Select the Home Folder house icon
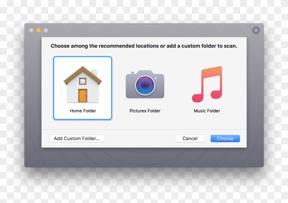The width and height of the screenshot is (288, 203). point(83,84)
